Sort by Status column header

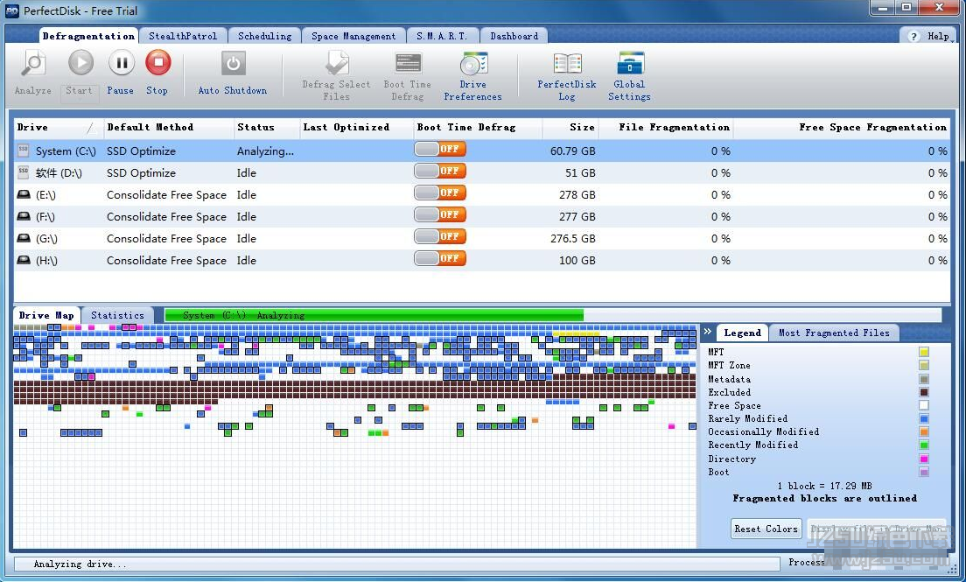267,127
